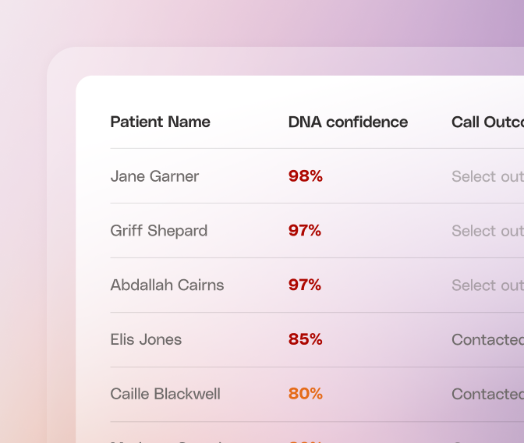Open Caille Blackwell's Contacted outcome dropdown
Screen dimensions: 524x443
pos(487,394)
